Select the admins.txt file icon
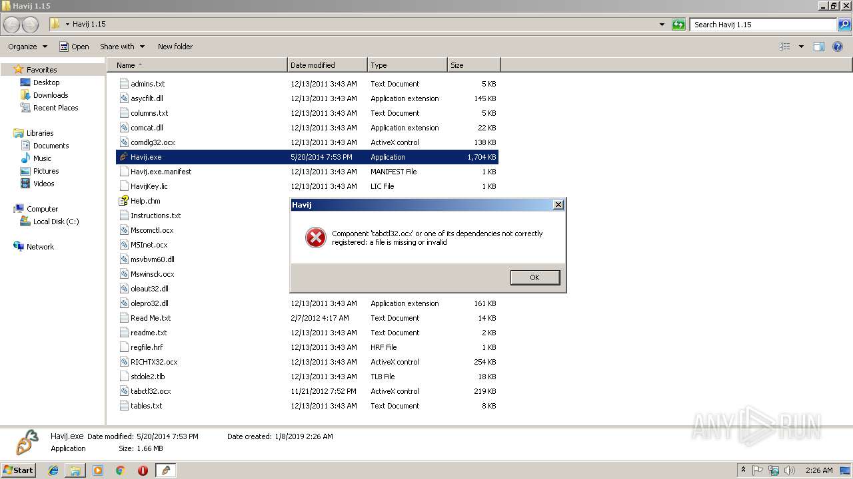 pyautogui.click(x=123, y=84)
